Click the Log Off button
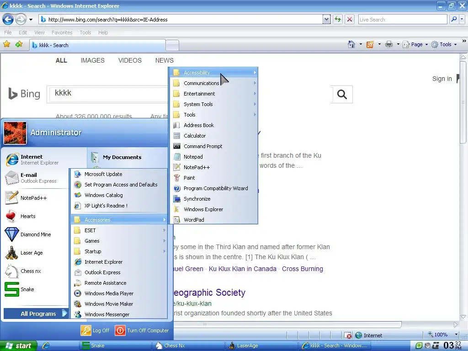 (x=95, y=330)
